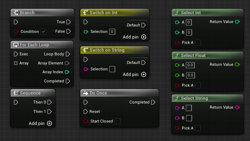
Task: Uncheck the Branch Condition checkbox
Action: pos(44,32)
